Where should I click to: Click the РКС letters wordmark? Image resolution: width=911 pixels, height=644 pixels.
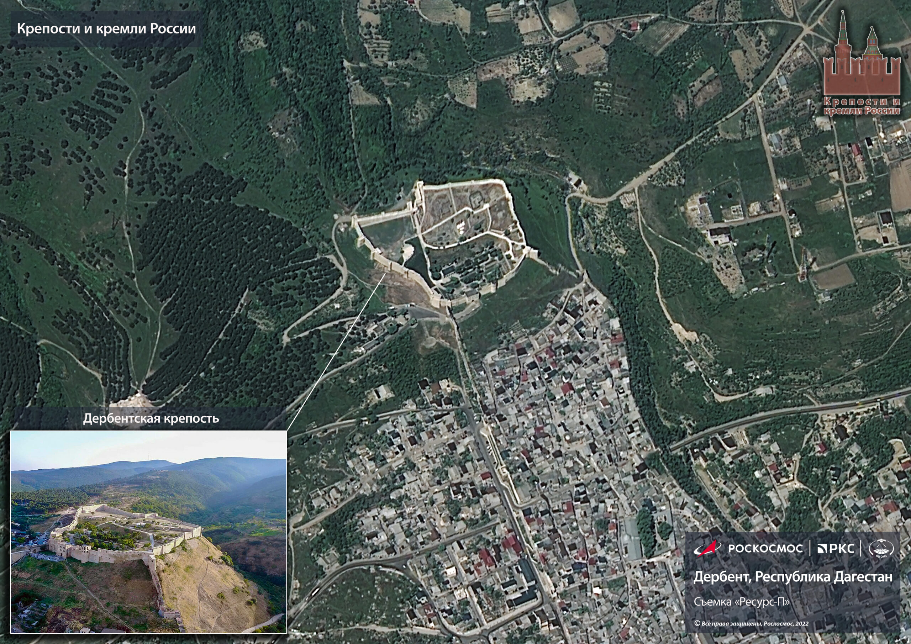click(842, 549)
